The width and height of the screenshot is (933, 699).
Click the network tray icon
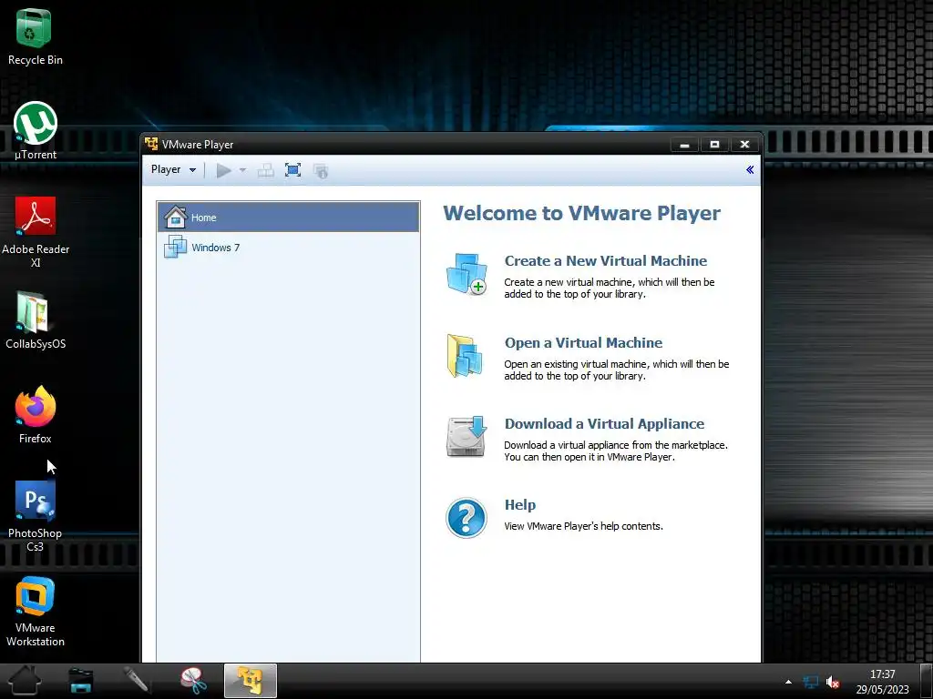pyautogui.click(x=810, y=682)
